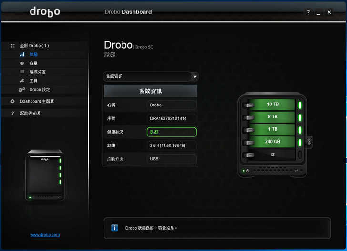This screenshot has width=347, height=251.
Task: Click the help question mark in title bar
Action: 308,12
